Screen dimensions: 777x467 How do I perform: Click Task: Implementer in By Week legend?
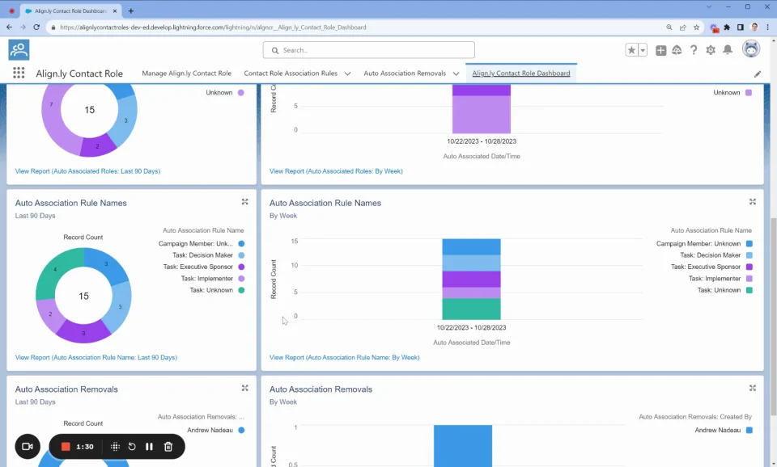pos(714,279)
